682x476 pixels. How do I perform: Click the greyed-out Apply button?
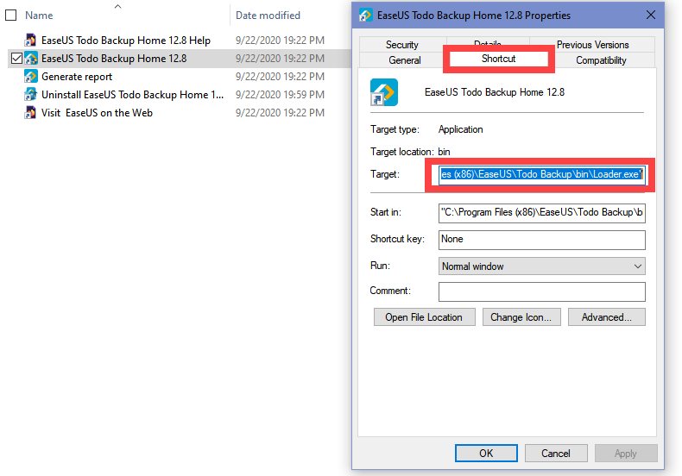[626, 454]
